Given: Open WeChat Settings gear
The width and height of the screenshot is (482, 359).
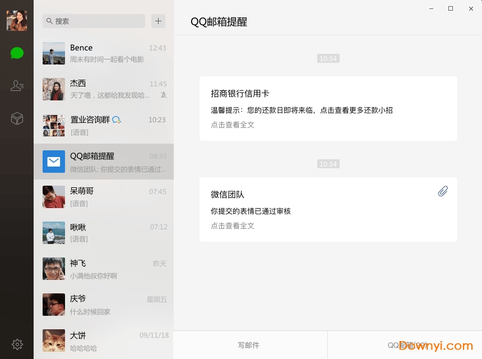Looking at the screenshot, I should [17, 344].
